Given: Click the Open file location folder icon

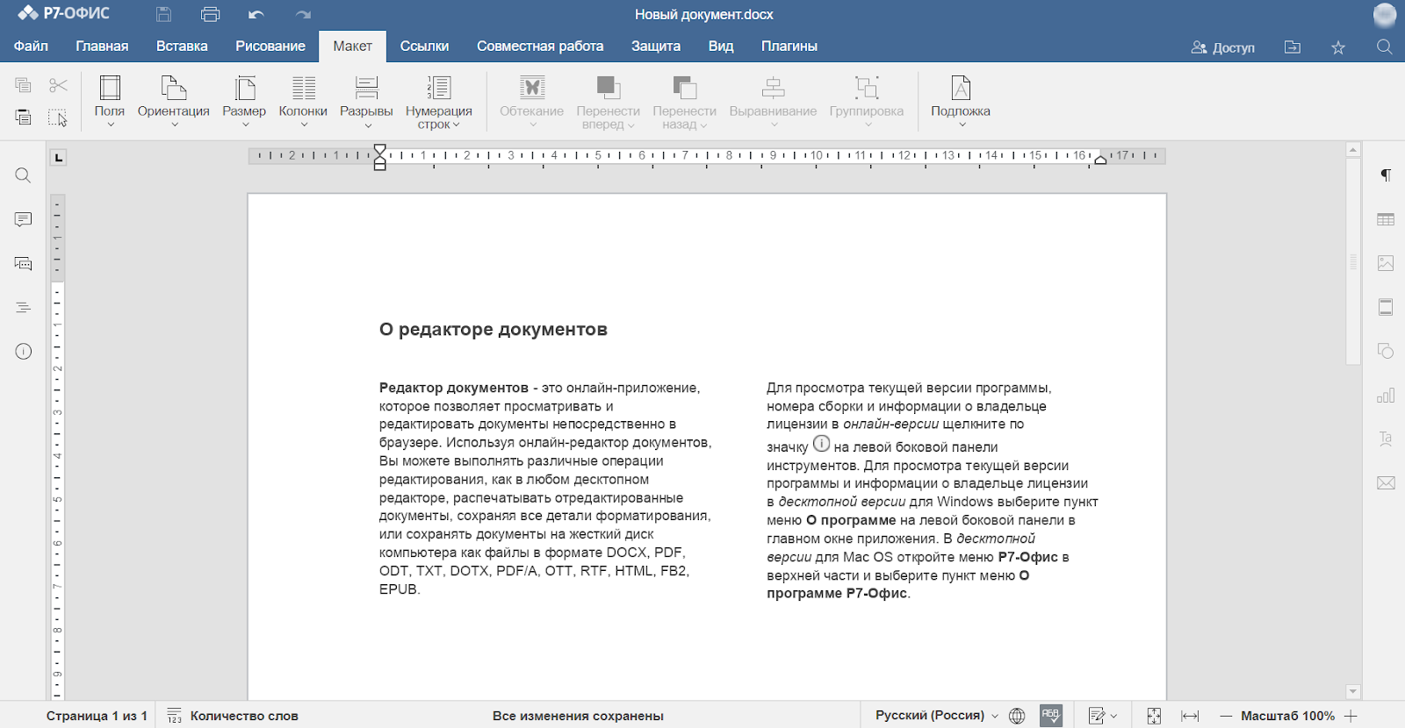Looking at the screenshot, I should click(x=1292, y=47).
